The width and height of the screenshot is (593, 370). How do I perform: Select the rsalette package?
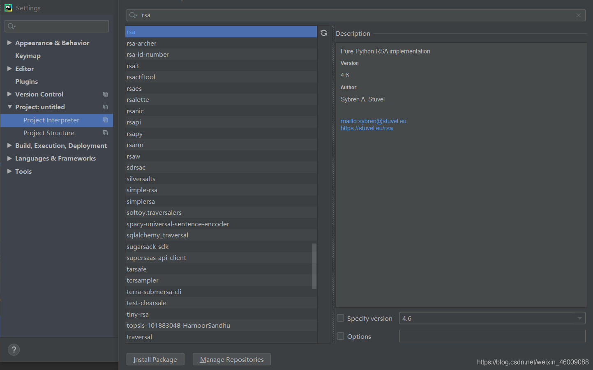(x=221, y=100)
